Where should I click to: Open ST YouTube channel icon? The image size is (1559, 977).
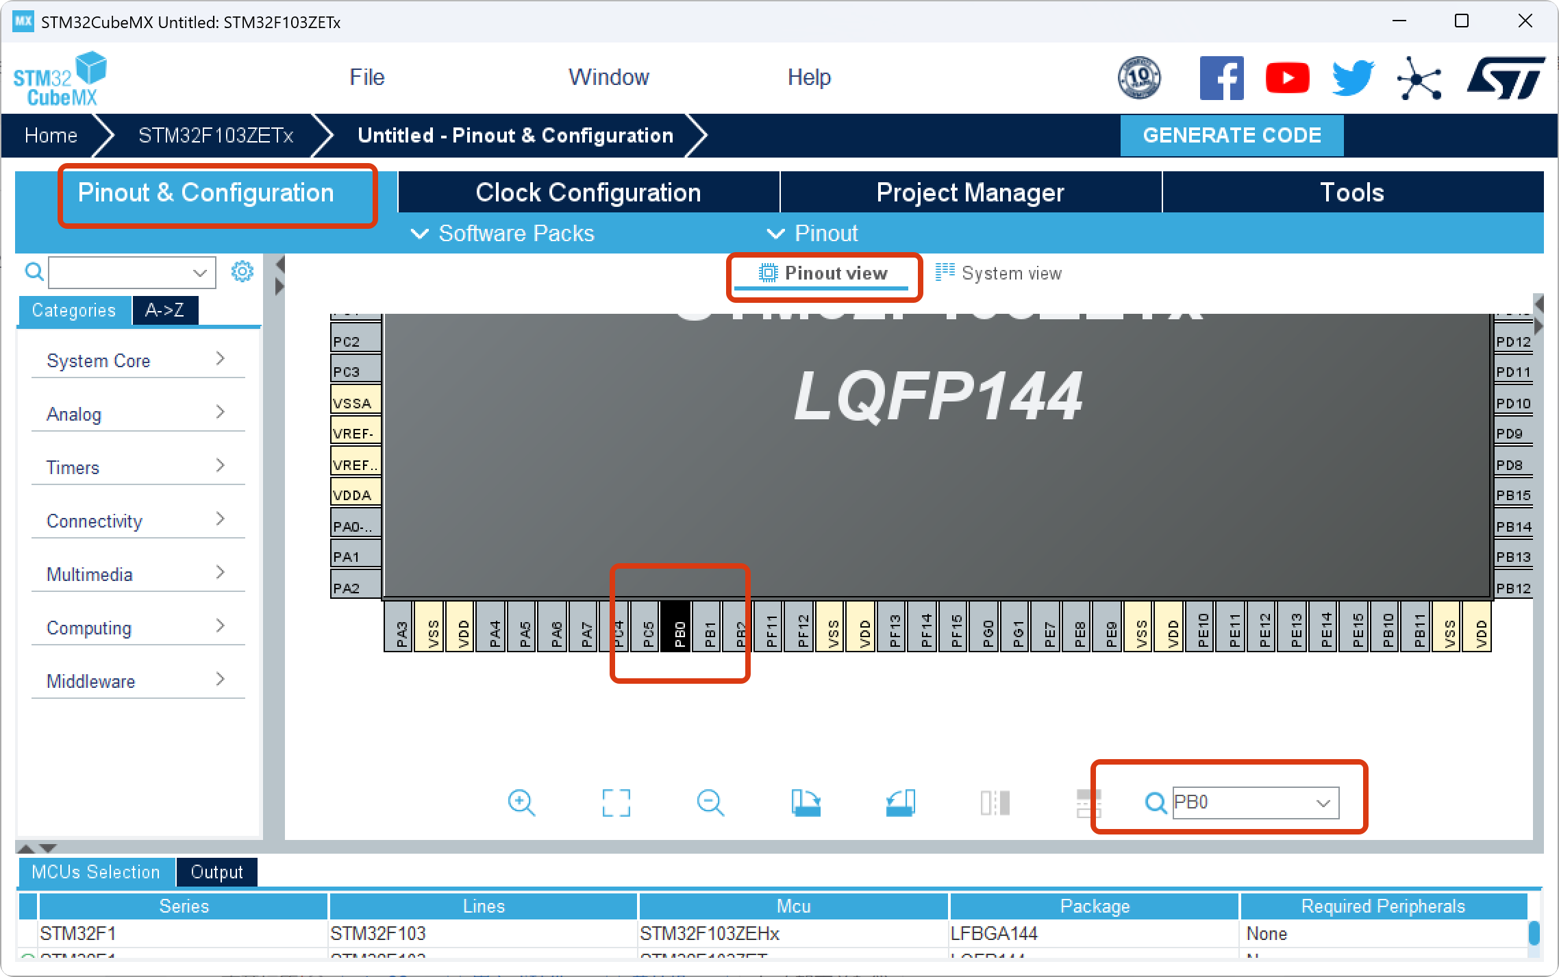1287,78
